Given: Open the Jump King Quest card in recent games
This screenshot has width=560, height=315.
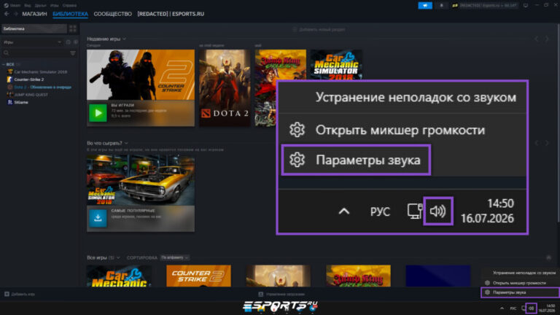Looking at the screenshot, I should tap(265, 87).
